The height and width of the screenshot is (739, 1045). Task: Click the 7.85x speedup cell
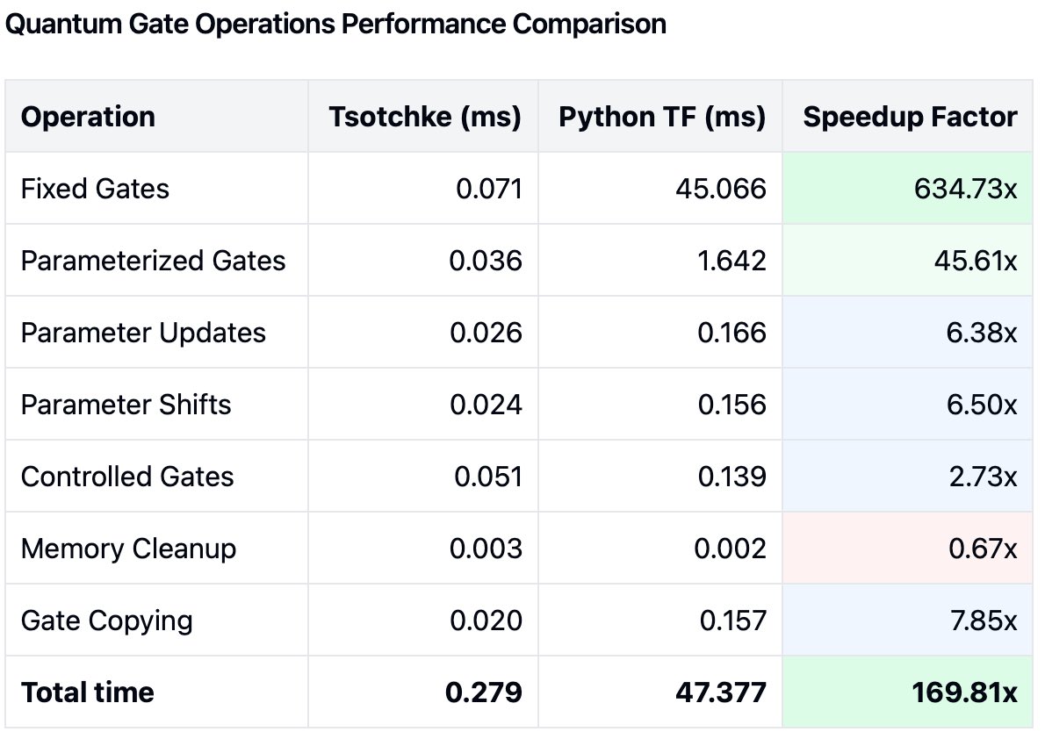tap(908, 621)
